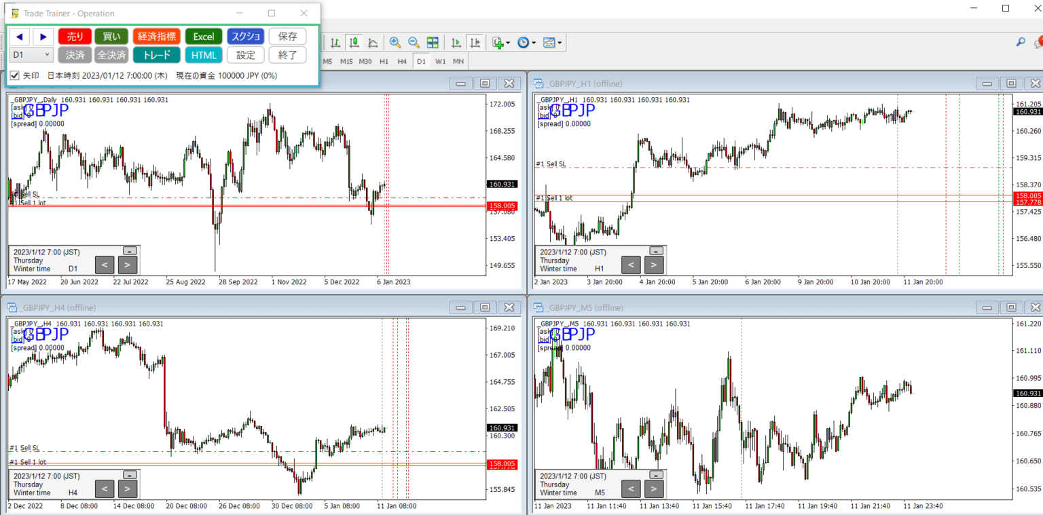Toggle the chart shift icon
The height and width of the screenshot is (515, 1043).
pos(475,42)
